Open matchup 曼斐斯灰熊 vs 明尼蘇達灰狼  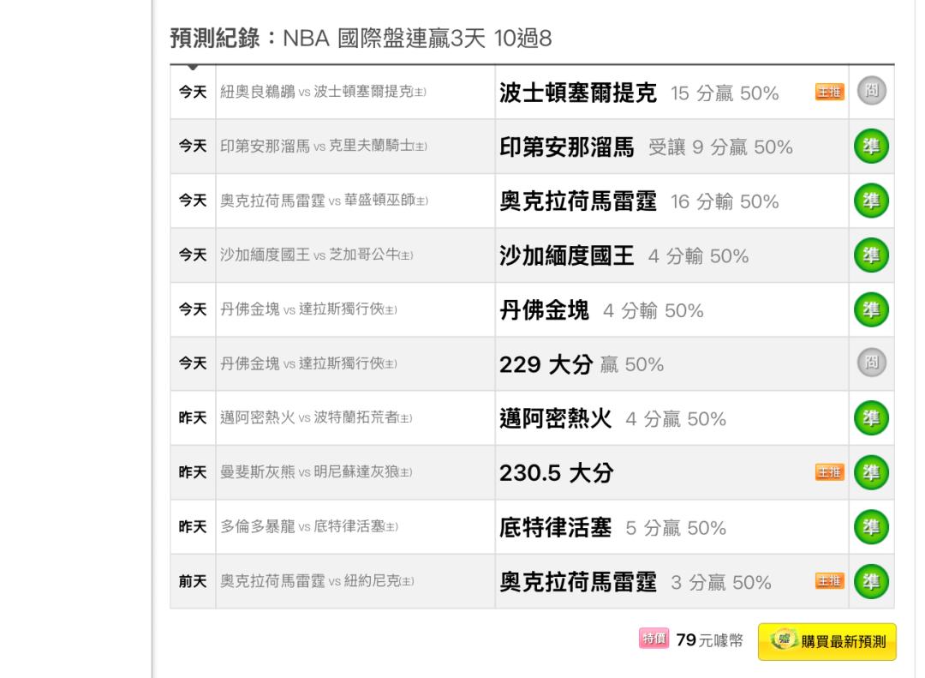[x=315, y=472]
